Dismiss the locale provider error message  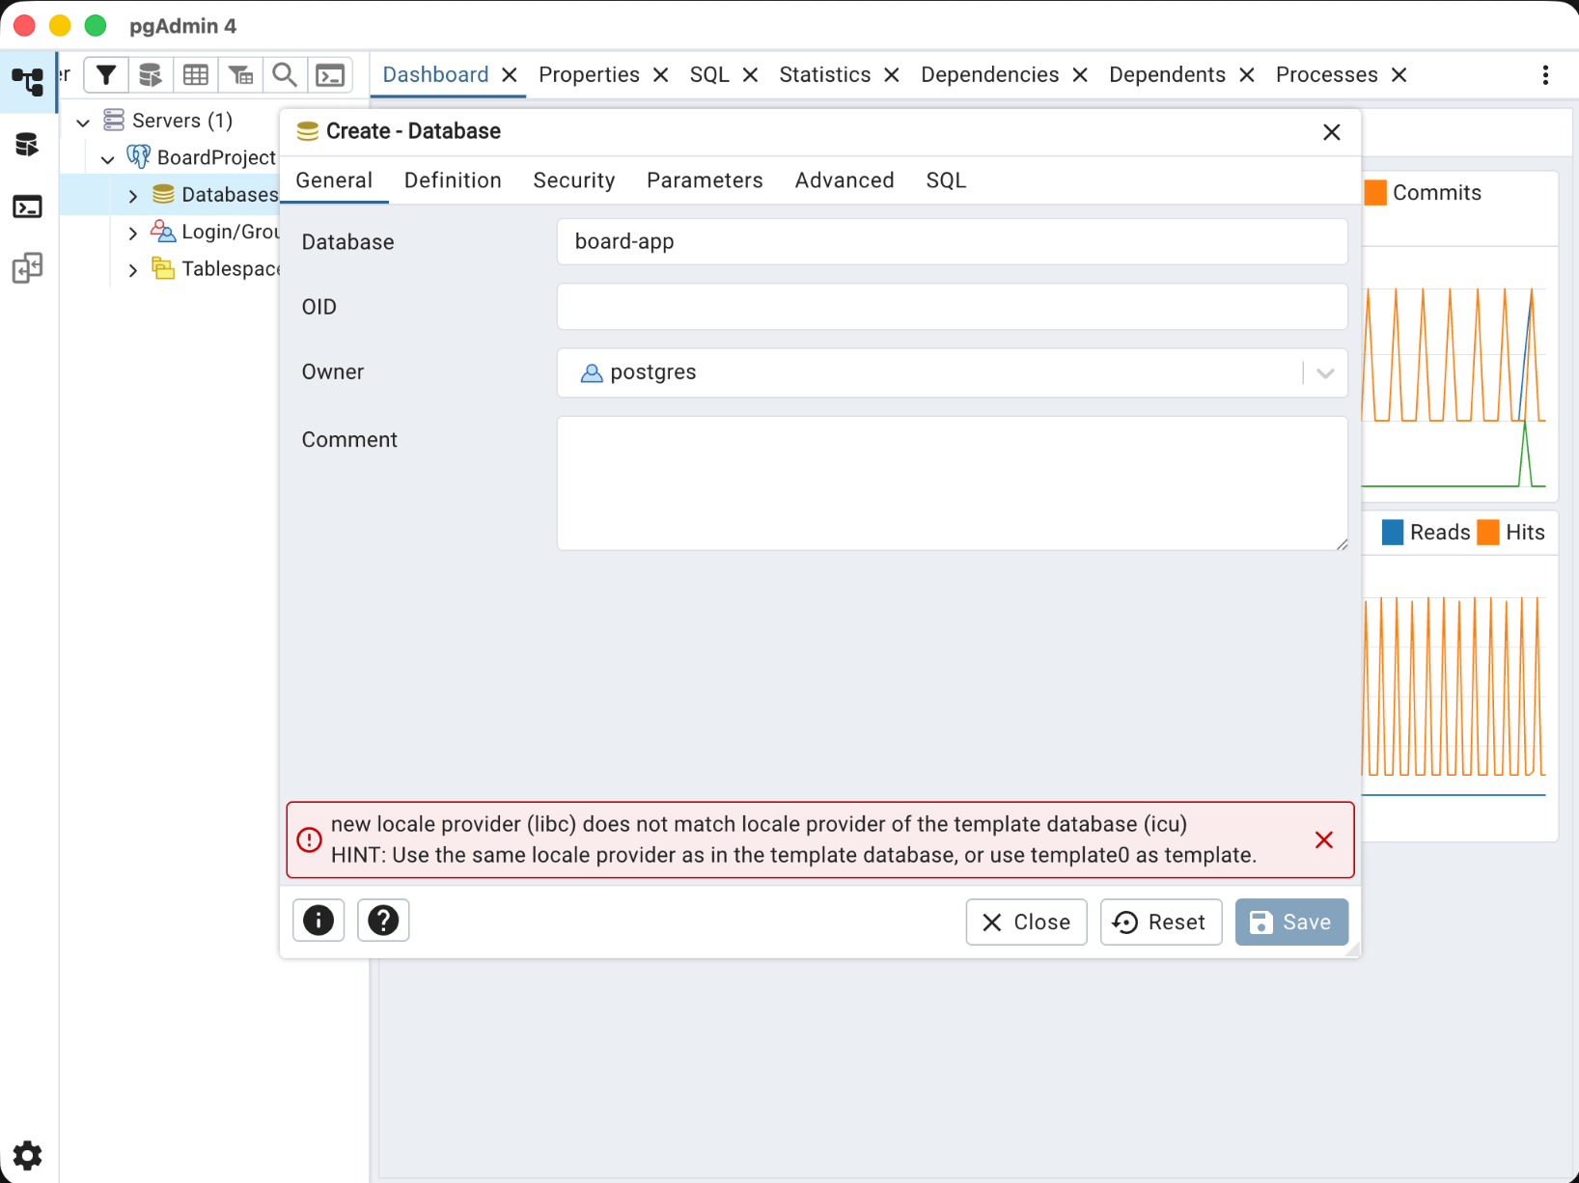[1323, 840]
